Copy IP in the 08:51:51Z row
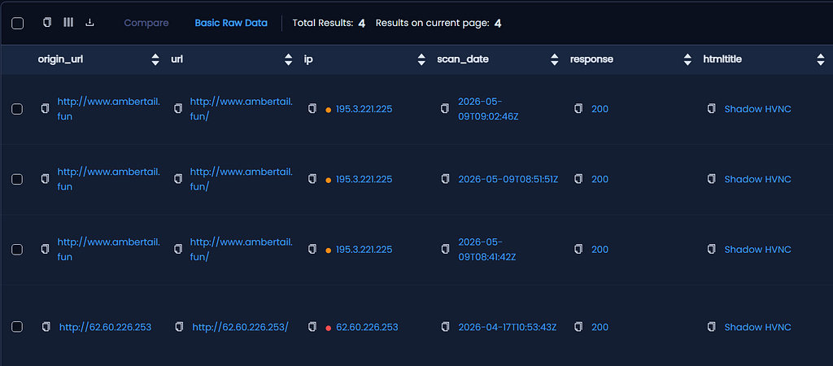 (x=312, y=179)
